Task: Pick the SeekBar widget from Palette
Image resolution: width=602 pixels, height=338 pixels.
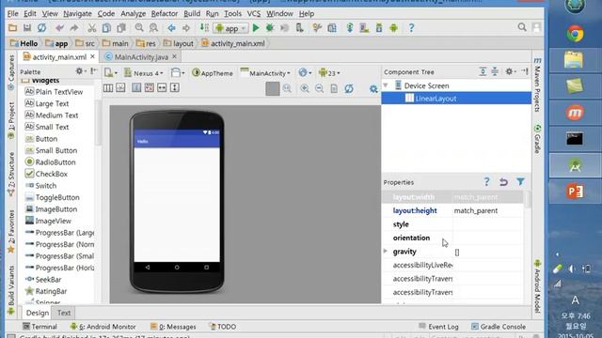Action: click(43, 280)
